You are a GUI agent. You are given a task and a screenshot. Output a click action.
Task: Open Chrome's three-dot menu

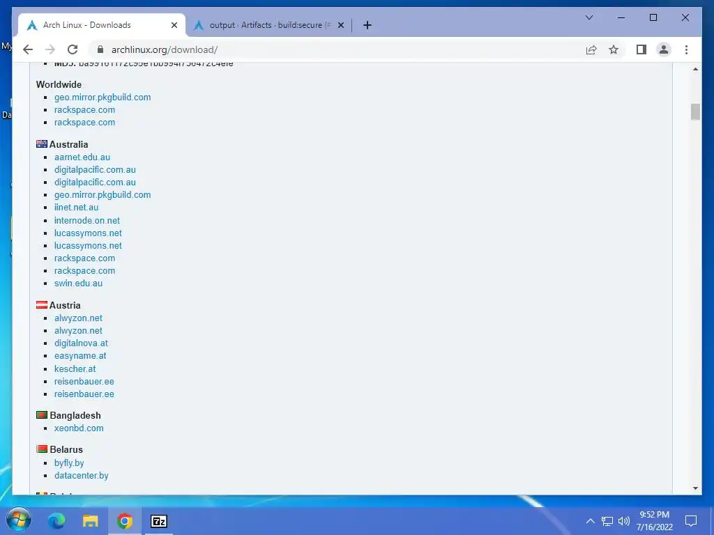(686, 49)
